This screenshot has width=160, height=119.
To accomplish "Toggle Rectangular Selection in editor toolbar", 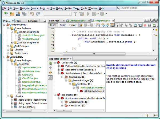I will click(117, 25).
